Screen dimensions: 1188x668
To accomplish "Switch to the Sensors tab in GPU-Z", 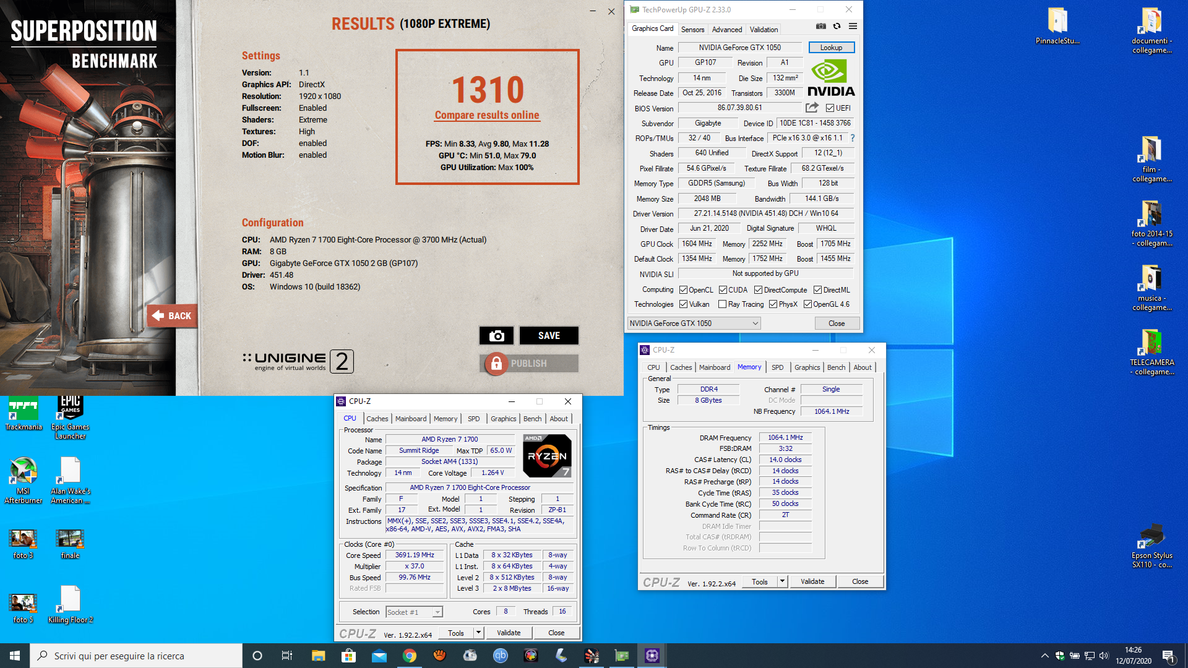I will click(692, 30).
